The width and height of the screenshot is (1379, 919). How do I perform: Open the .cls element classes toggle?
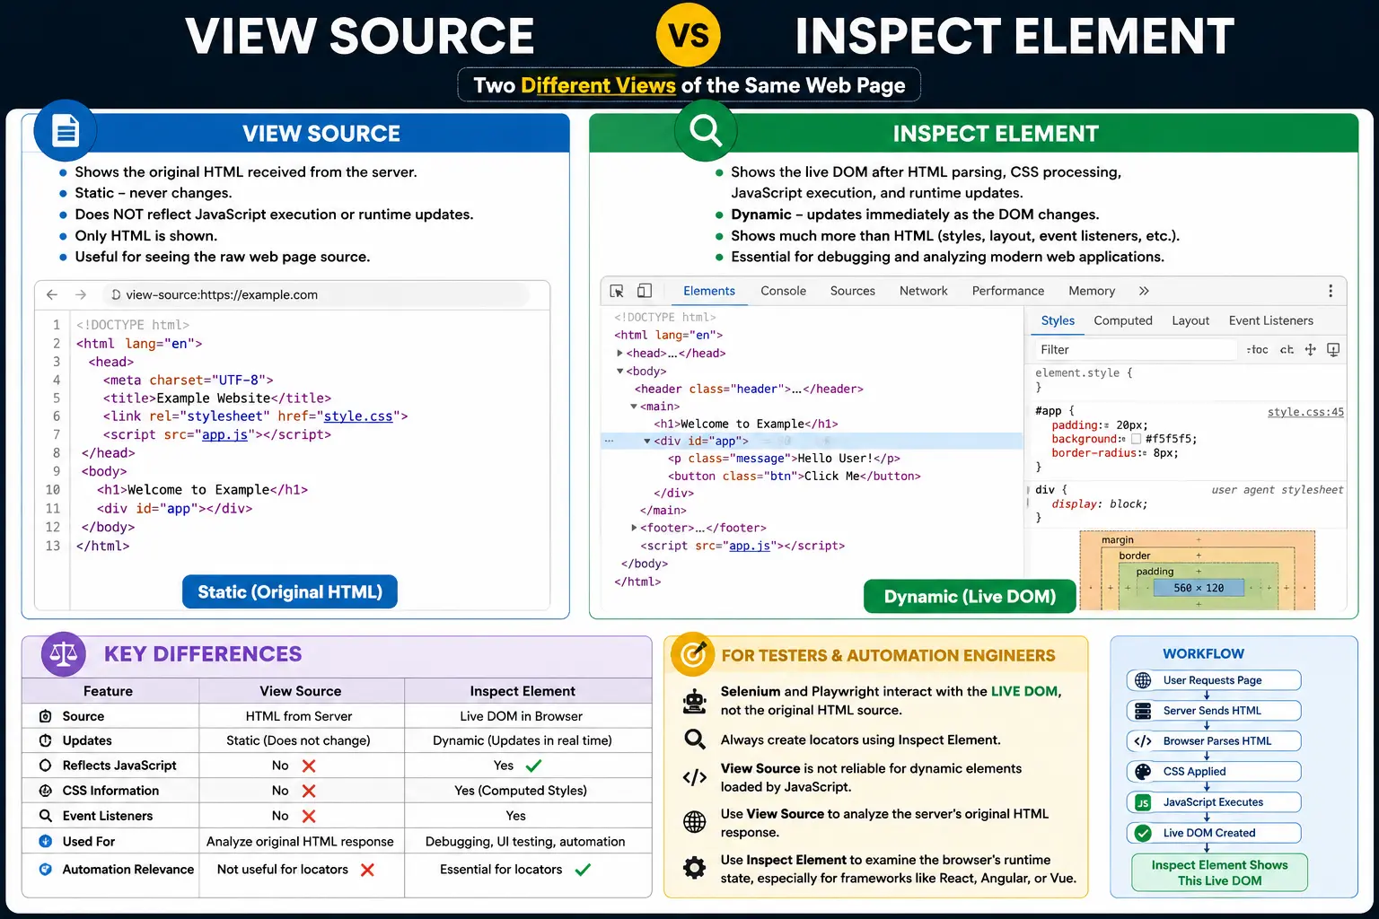(1287, 350)
